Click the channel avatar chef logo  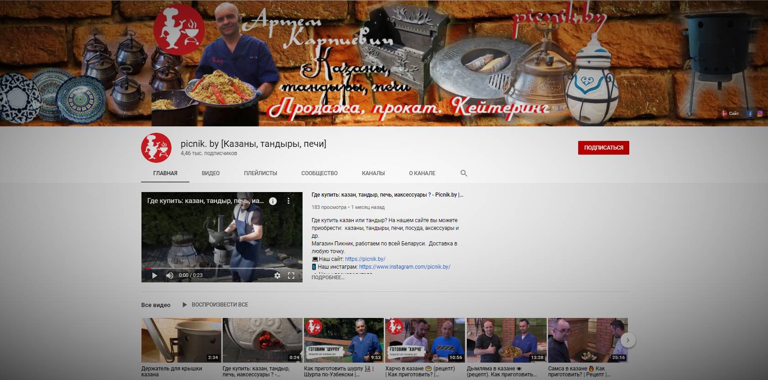(156, 148)
